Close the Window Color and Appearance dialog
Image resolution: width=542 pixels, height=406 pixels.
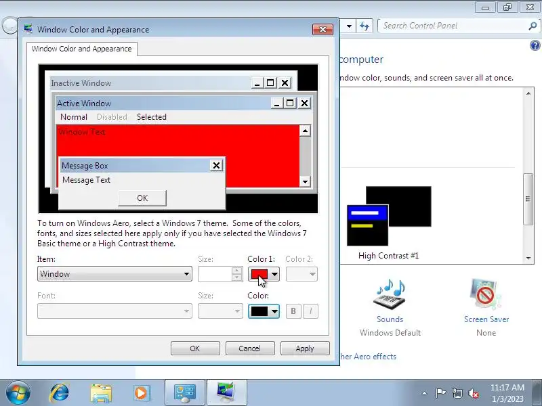pos(322,29)
